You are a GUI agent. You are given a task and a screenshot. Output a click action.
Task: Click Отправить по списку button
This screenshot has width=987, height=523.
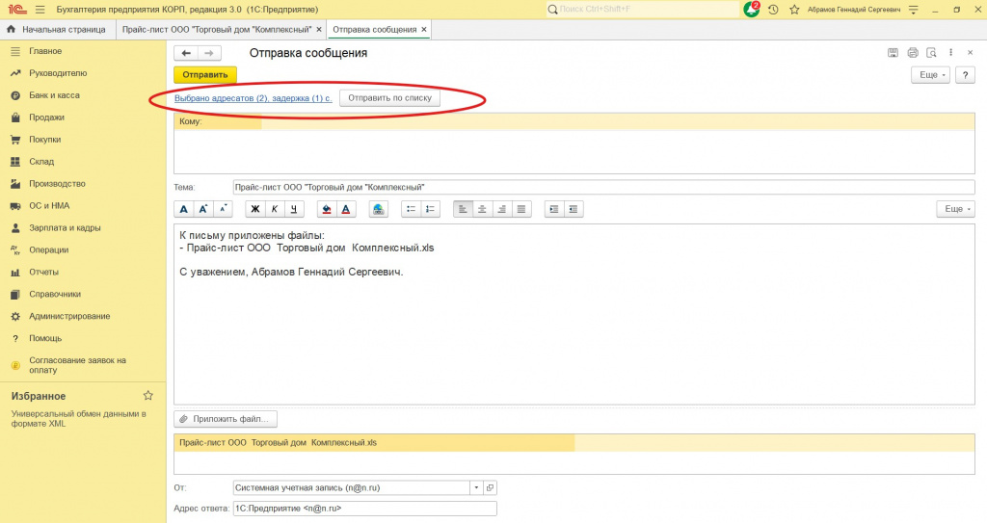coord(389,98)
